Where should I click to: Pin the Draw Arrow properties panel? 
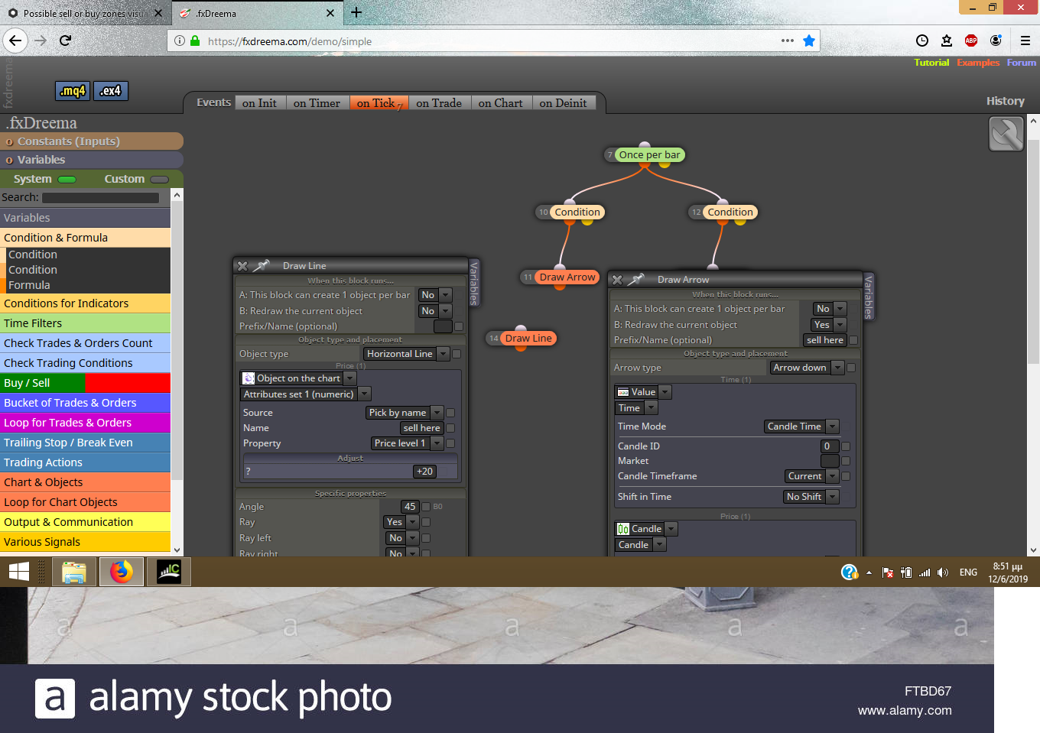pos(636,280)
